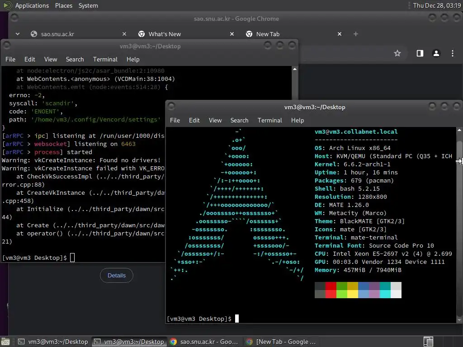Close the New Tab tab
This screenshot has width=463, height=347.
339,34
